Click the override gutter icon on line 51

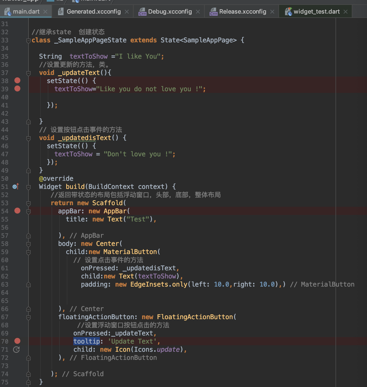[15, 186]
